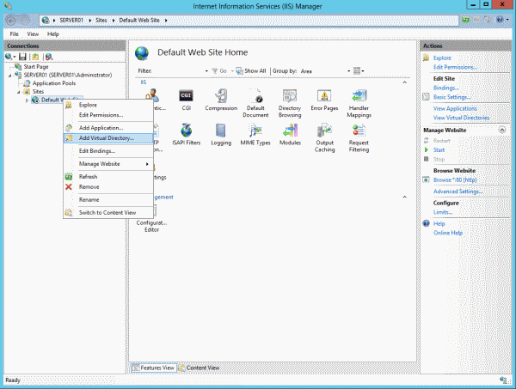Viewport: 516px width, 389px height.
Task: Open the Configuration Editor icon
Action: [151, 218]
